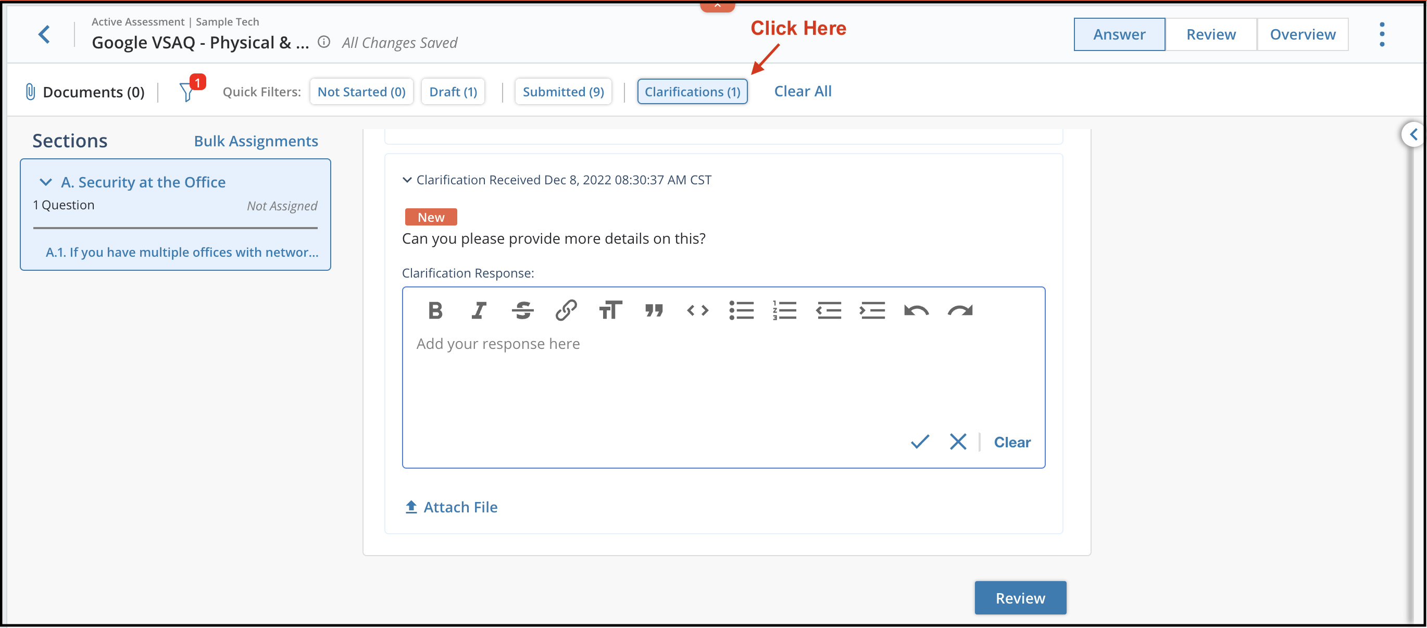Toggle the Draft (1) quick filter
The width and height of the screenshot is (1427, 628).
tap(453, 92)
